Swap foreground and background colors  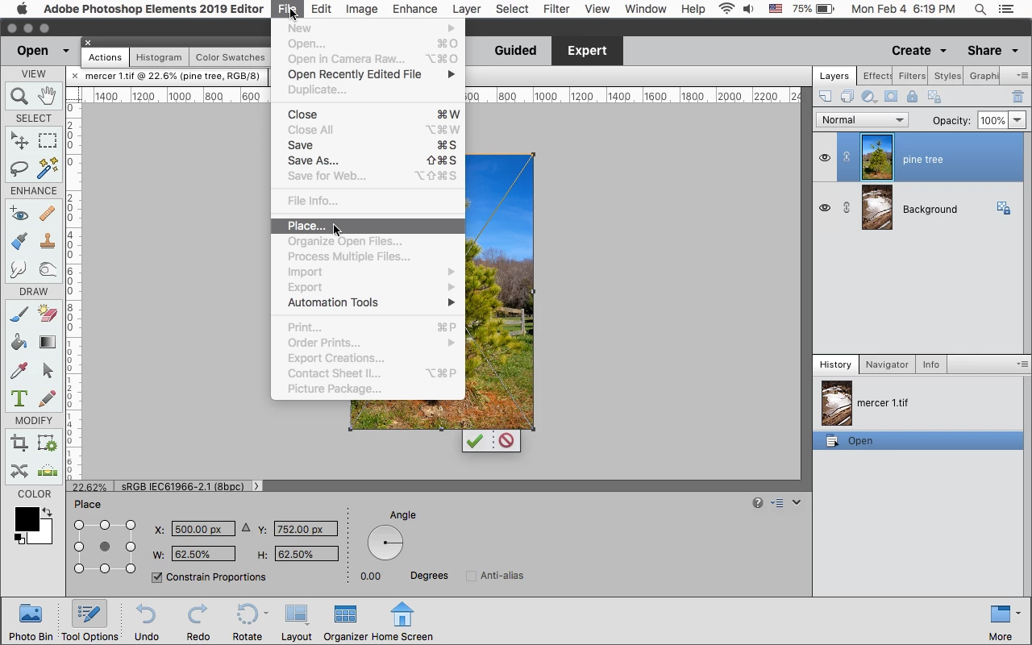48,513
